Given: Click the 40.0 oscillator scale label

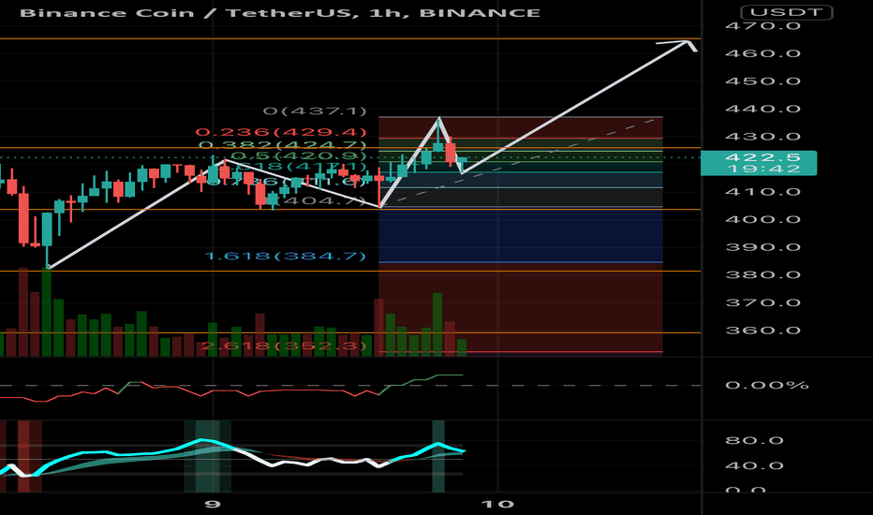Looking at the screenshot, I should 754,466.
